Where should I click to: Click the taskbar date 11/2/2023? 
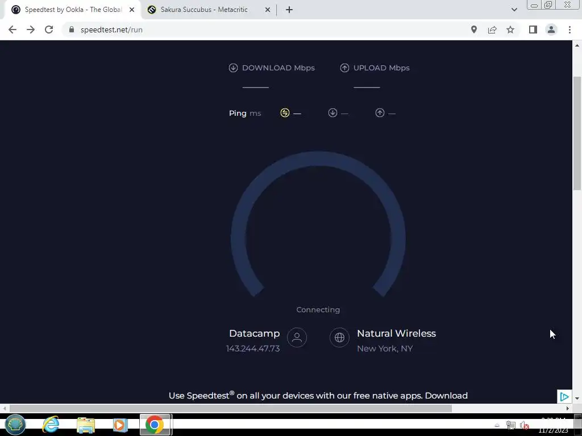pyautogui.click(x=553, y=430)
